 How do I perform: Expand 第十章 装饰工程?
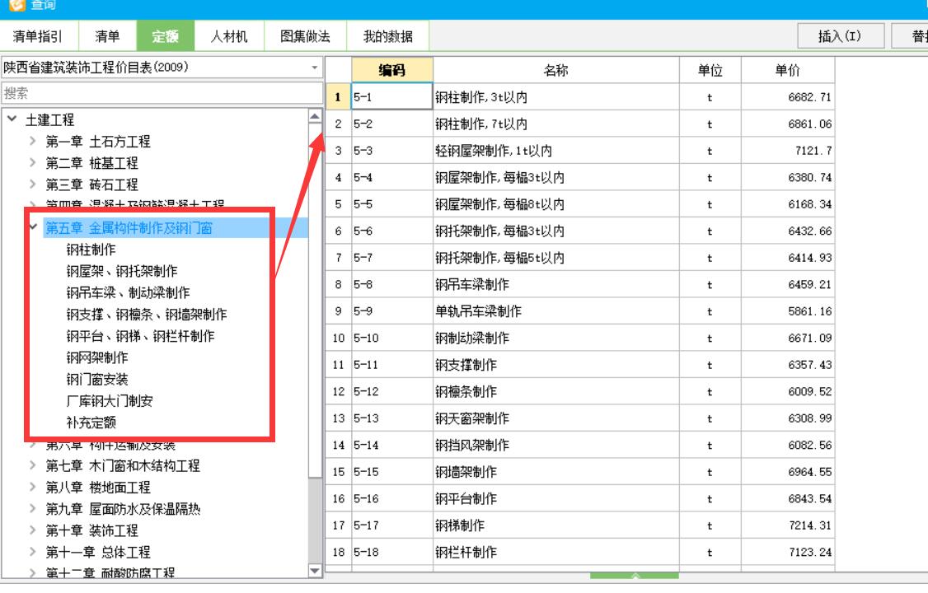coord(33,530)
